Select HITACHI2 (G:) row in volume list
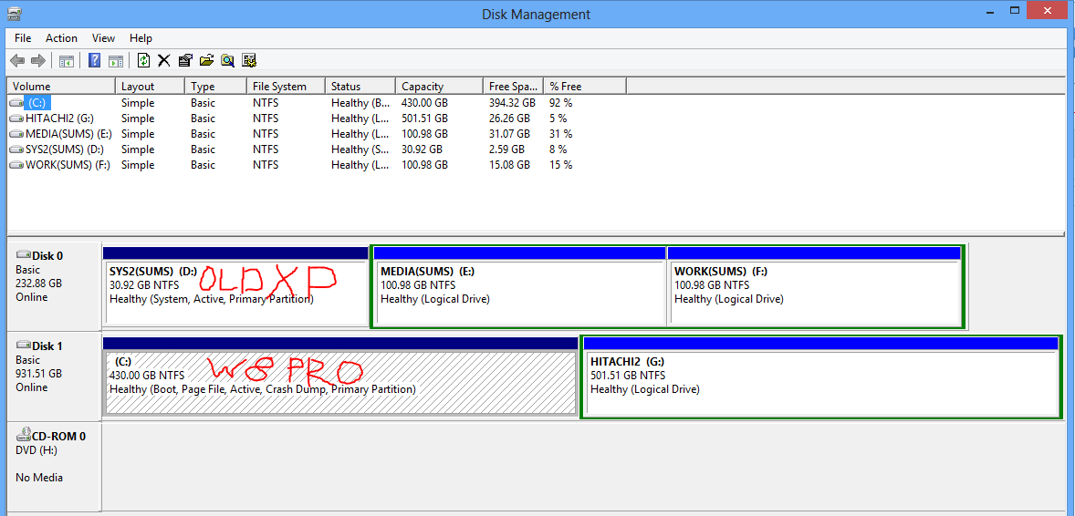This screenshot has width=1075, height=516. pyautogui.click(x=58, y=119)
